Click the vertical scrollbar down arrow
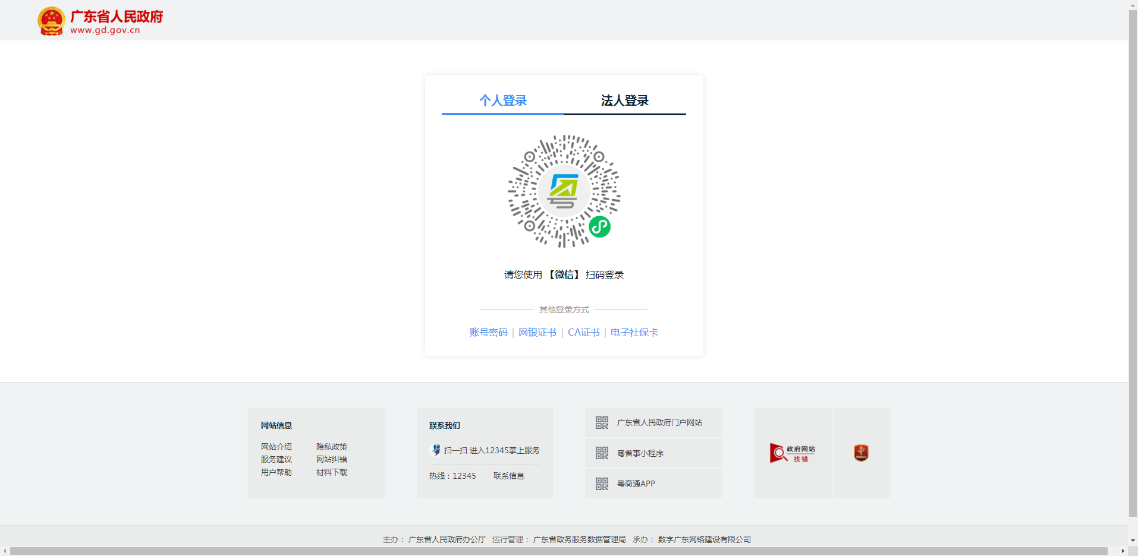The height and width of the screenshot is (556, 1138). pos(1133,541)
